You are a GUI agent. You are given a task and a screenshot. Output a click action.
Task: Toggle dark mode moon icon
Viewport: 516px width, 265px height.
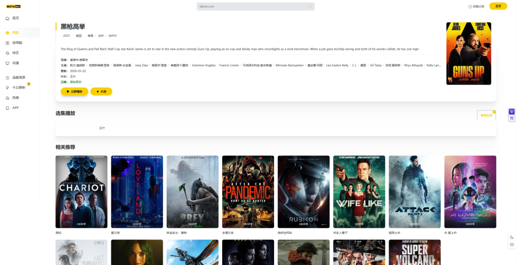click(512, 237)
